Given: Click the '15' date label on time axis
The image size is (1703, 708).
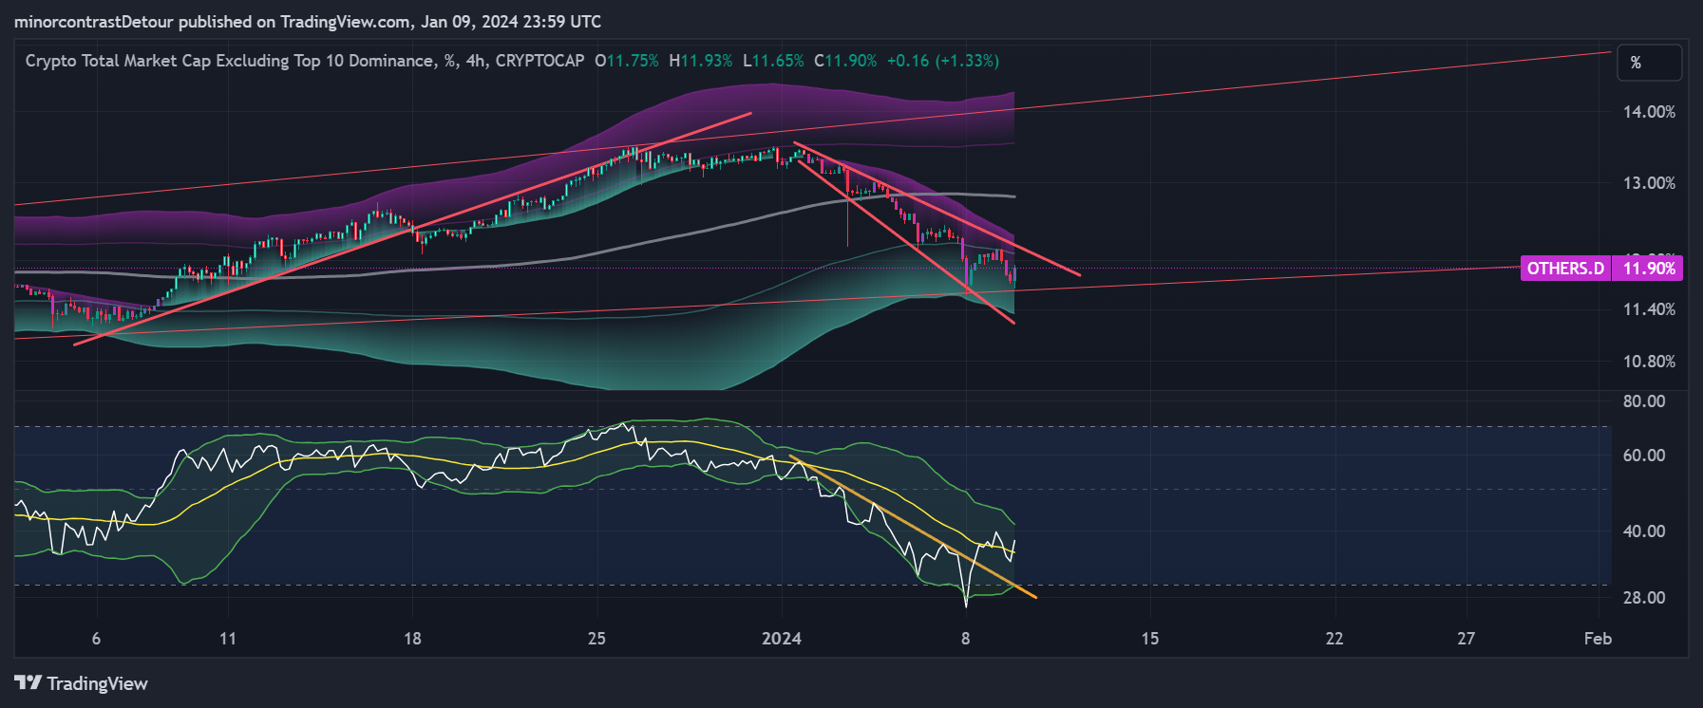Looking at the screenshot, I should click(x=1150, y=639).
